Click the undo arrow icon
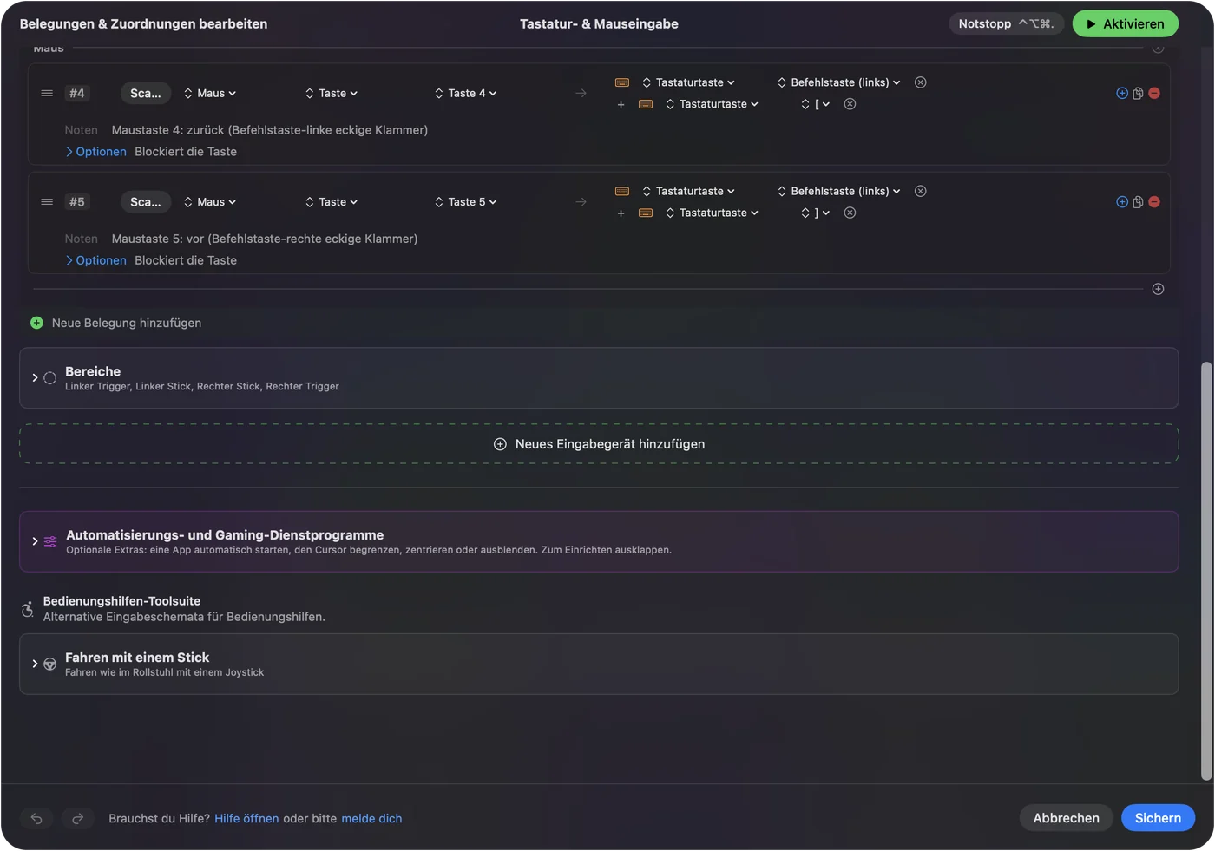Image resolution: width=1215 pixels, height=851 pixels. (36, 818)
